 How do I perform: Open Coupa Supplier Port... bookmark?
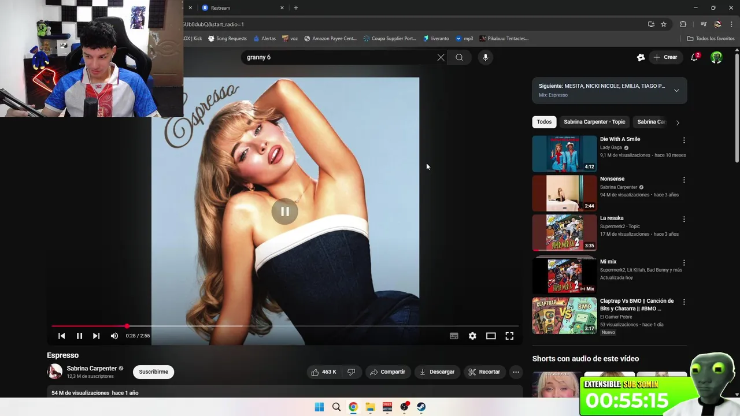(390, 39)
